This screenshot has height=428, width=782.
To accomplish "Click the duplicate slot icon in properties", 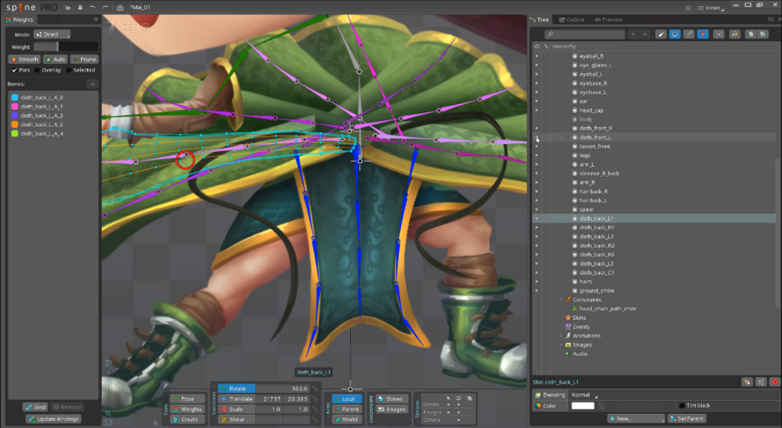I will (746, 382).
